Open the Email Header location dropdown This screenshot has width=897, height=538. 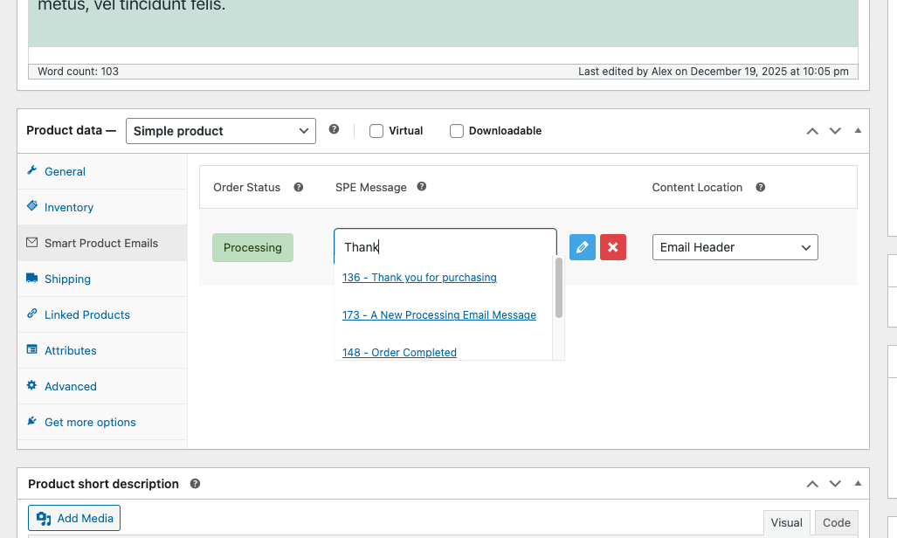[x=735, y=247]
